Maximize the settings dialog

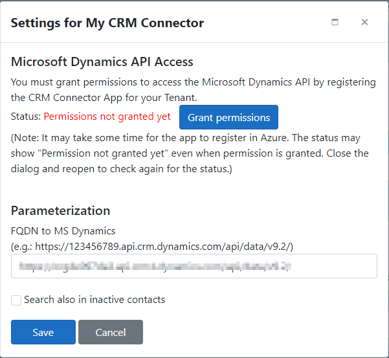335,22
